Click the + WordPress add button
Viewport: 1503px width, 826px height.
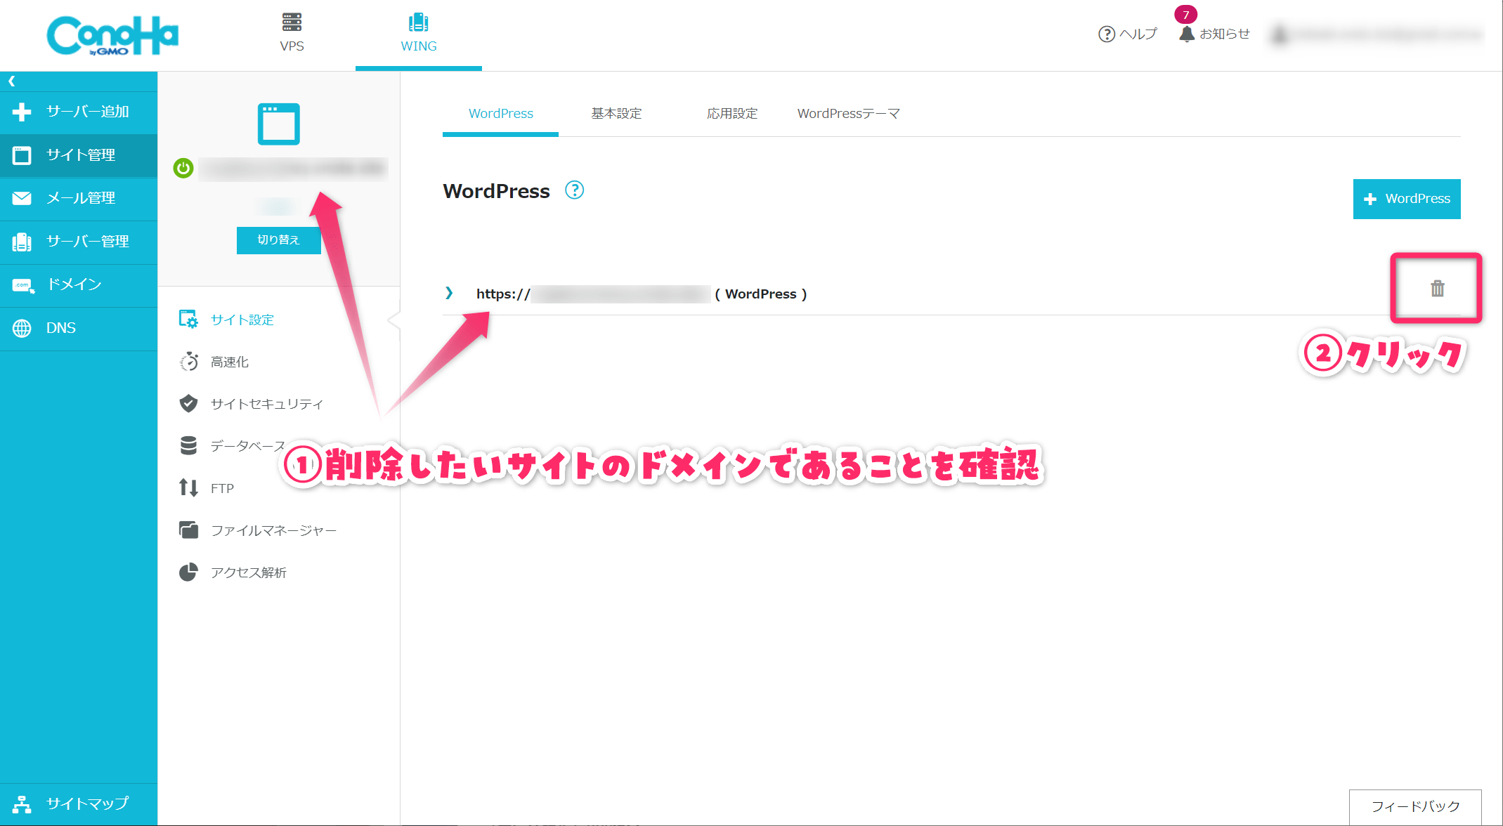coord(1406,199)
